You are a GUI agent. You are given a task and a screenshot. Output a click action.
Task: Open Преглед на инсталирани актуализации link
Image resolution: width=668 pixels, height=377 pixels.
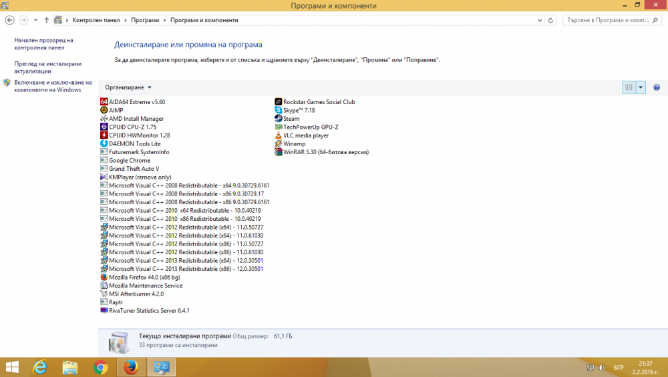tap(47, 67)
